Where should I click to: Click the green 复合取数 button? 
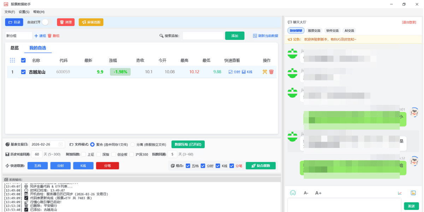click(x=260, y=166)
